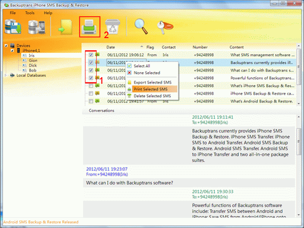304x228 pixels.
Task: Sort messages by the Contact column header
Action: pyautogui.click(x=169, y=47)
